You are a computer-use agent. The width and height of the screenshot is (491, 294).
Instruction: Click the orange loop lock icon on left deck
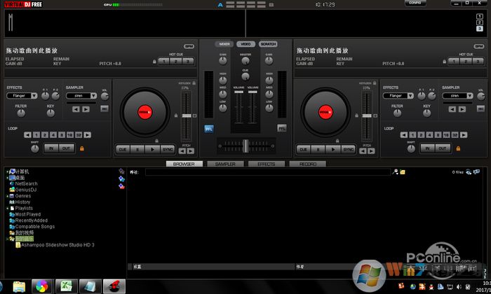pyautogui.click(x=82, y=148)
